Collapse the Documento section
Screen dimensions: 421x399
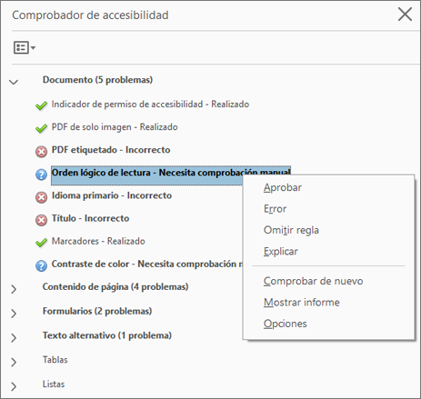pyautogui.click(x=14, y=82)
